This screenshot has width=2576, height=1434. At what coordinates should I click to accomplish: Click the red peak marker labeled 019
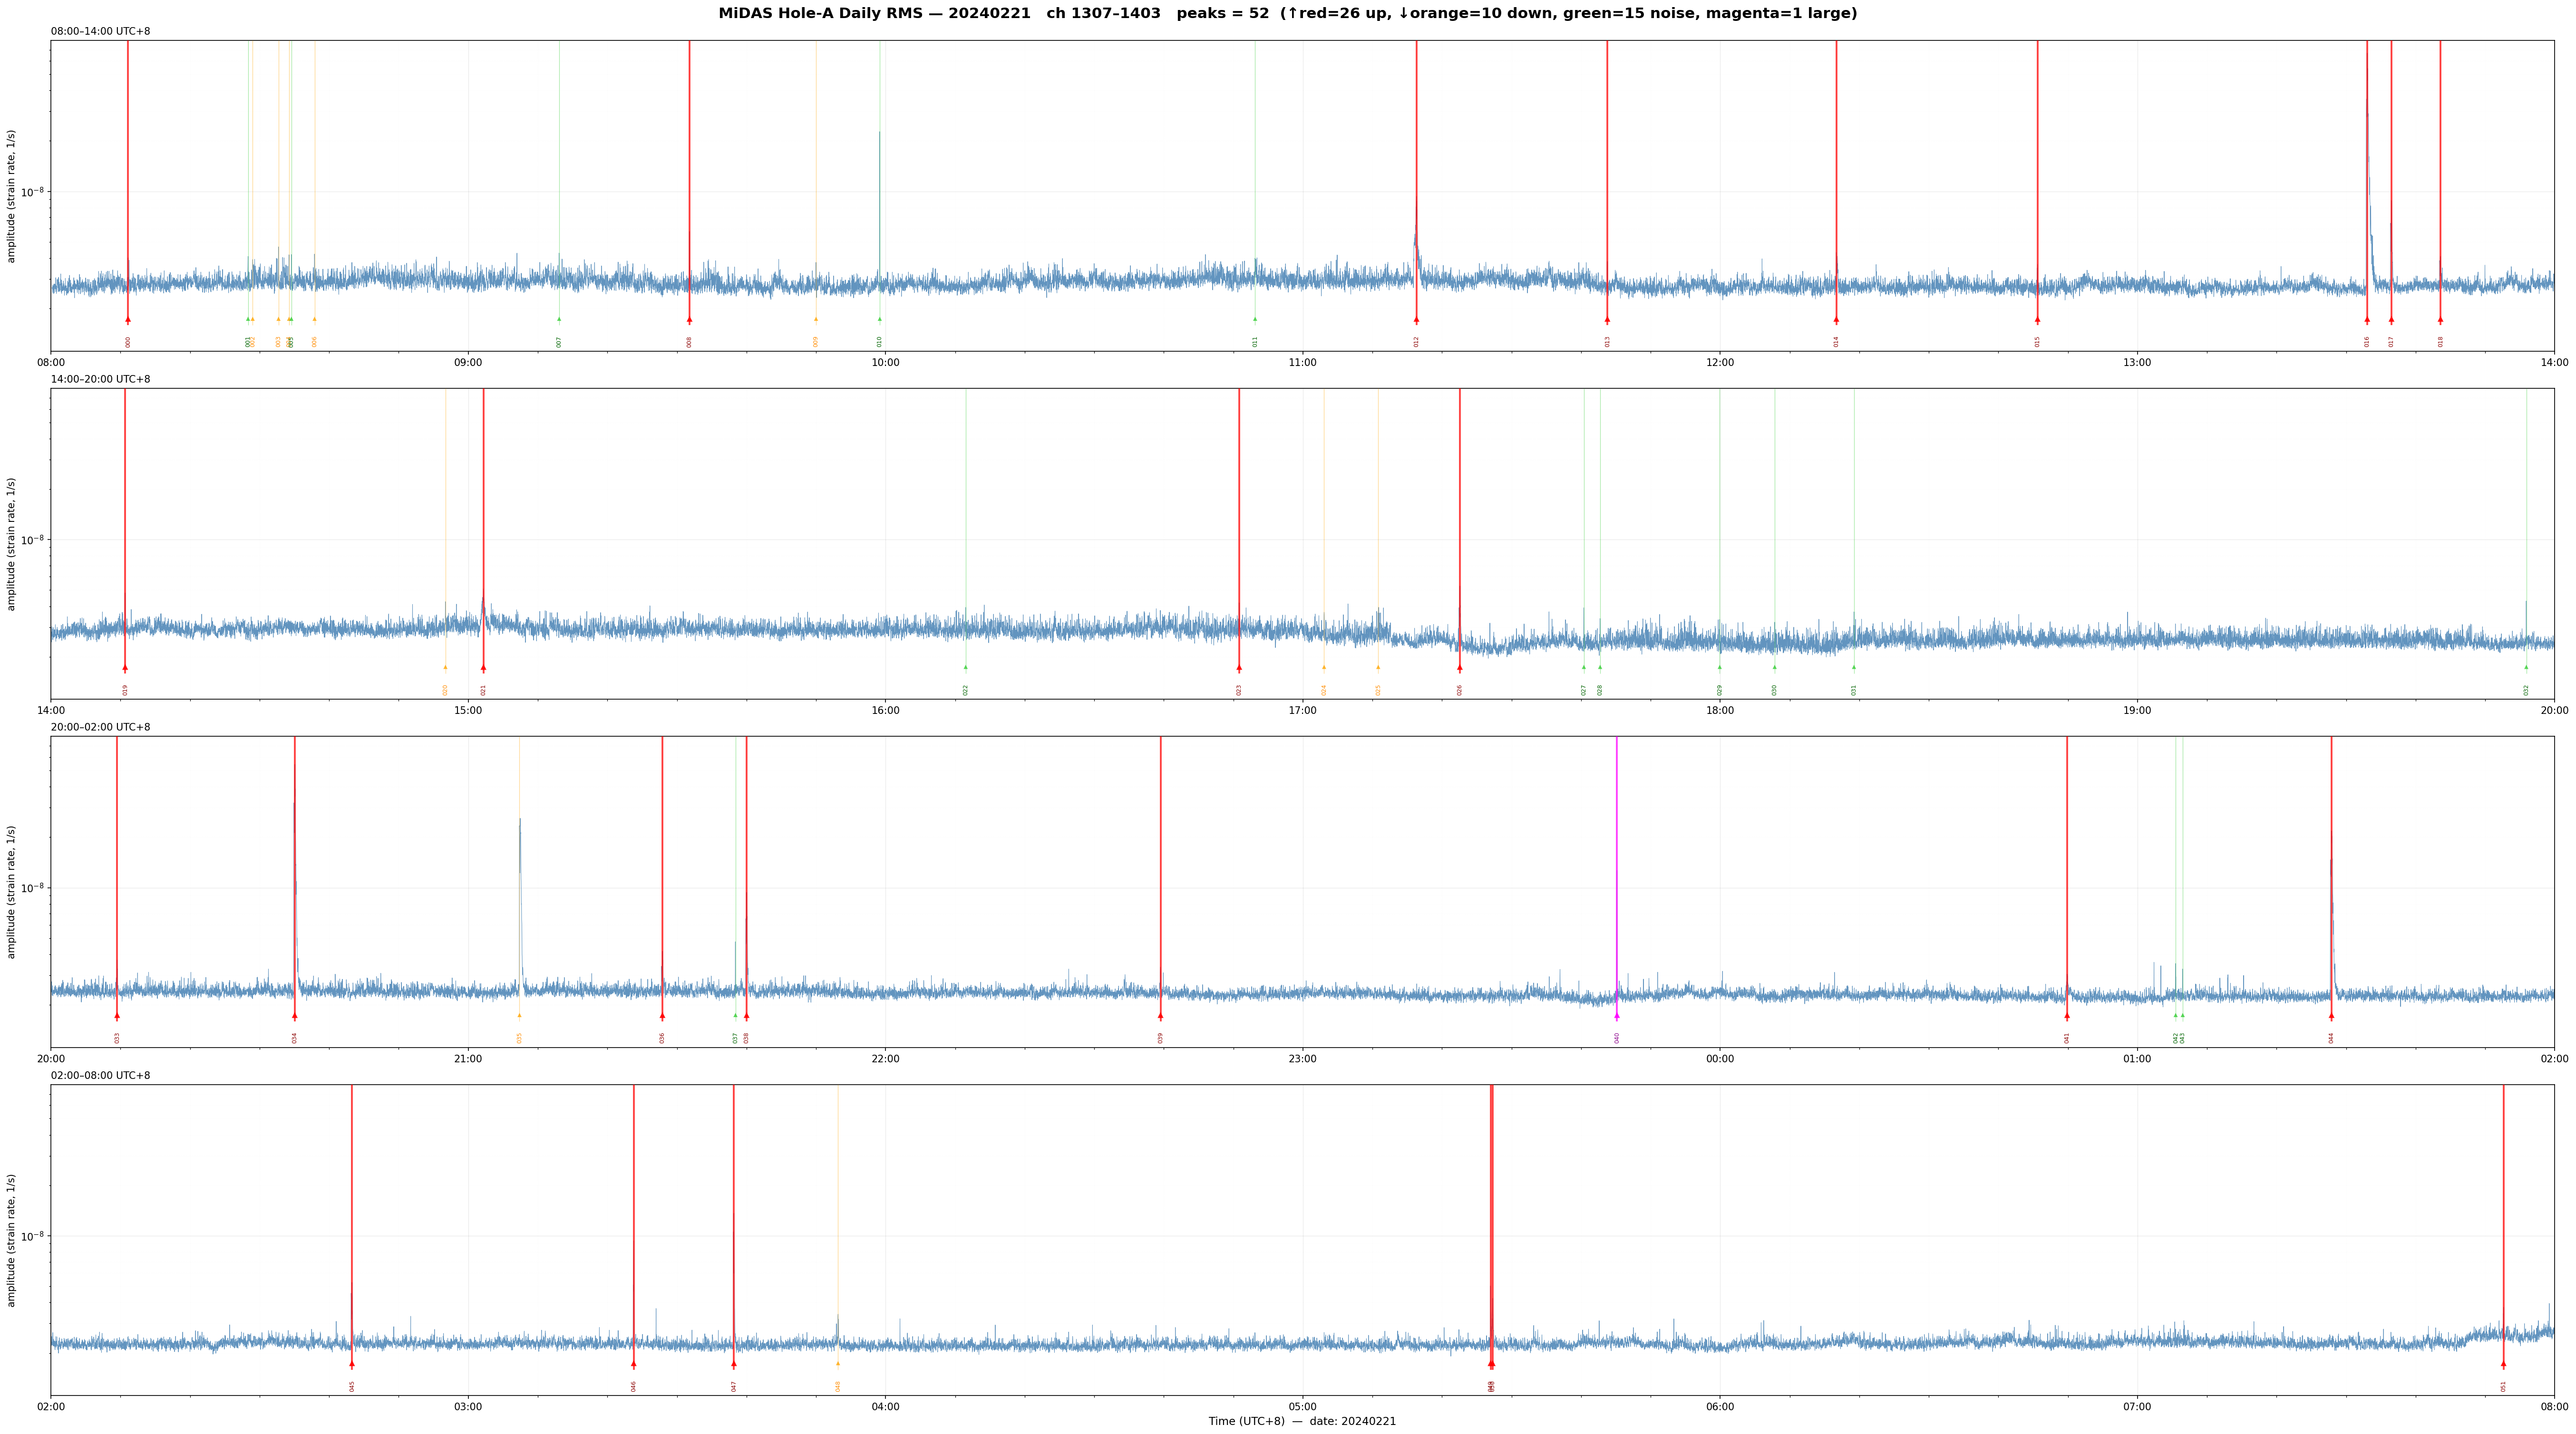pos(125,667)
